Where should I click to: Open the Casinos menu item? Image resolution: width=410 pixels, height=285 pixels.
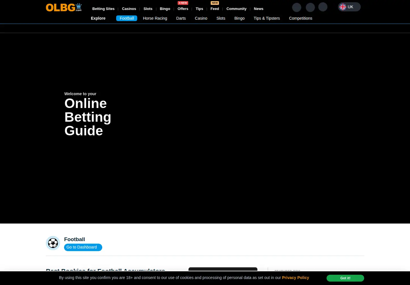(129, 9)
